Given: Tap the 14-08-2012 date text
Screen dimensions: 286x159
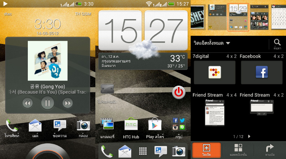Looking at the screenshot, I should pos(48,33).
